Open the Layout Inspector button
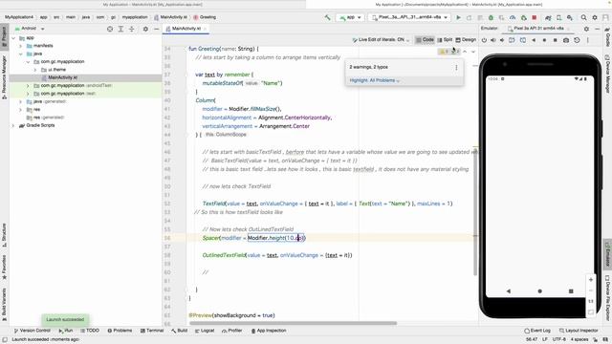The height and width of the screenshot is (344, 612). (579, 331)
